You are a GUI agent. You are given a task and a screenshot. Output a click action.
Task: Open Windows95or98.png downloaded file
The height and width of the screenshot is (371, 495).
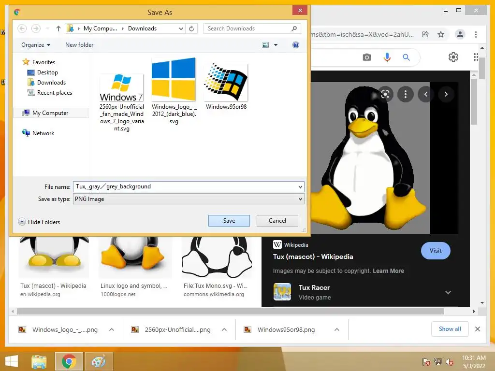286,329
